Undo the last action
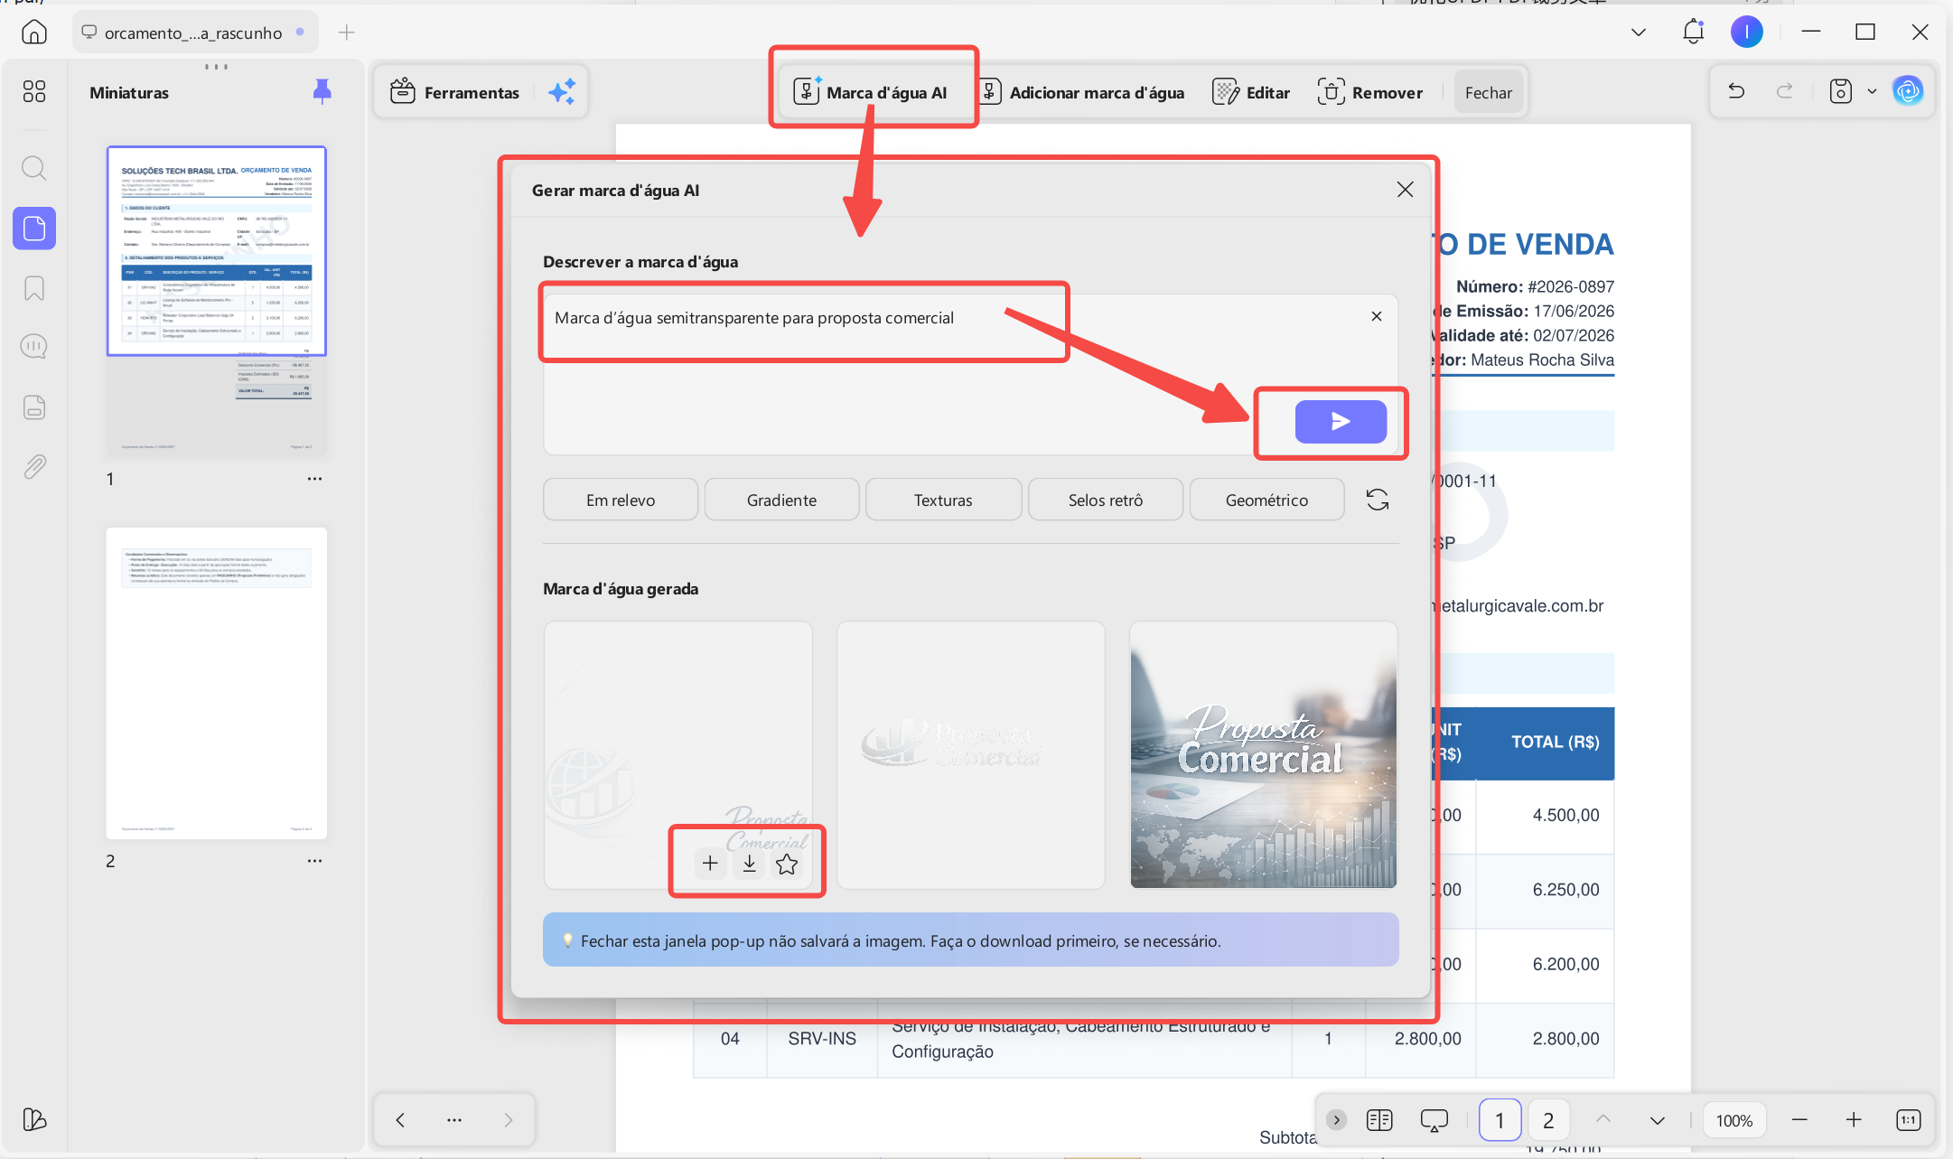 pyautogui.click(x=1736, y=91)
